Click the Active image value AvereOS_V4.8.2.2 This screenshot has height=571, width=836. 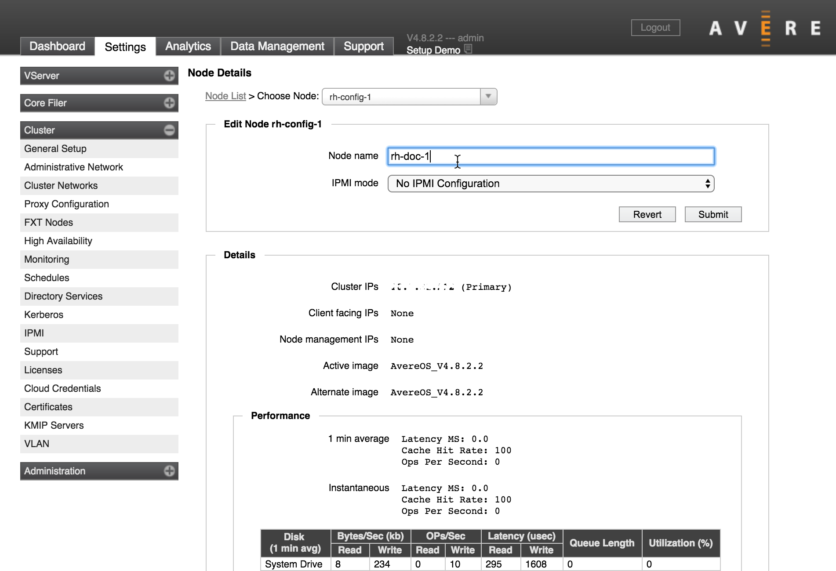tap(436, 366)
